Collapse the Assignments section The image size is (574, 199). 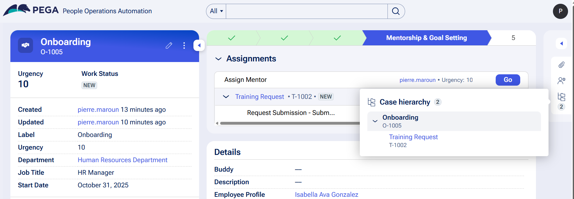218,59
